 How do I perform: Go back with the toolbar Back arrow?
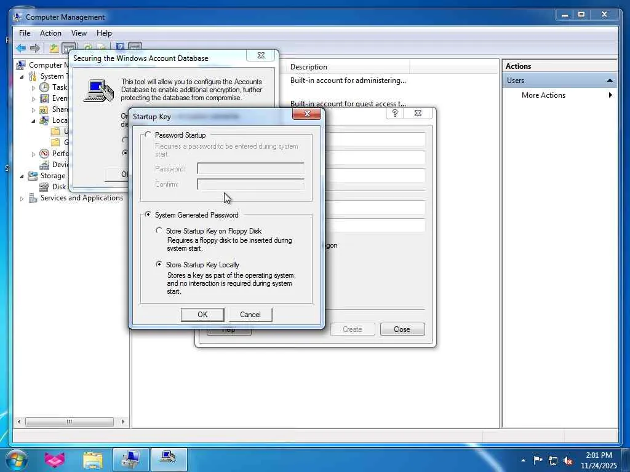click(x=21, y=48)
